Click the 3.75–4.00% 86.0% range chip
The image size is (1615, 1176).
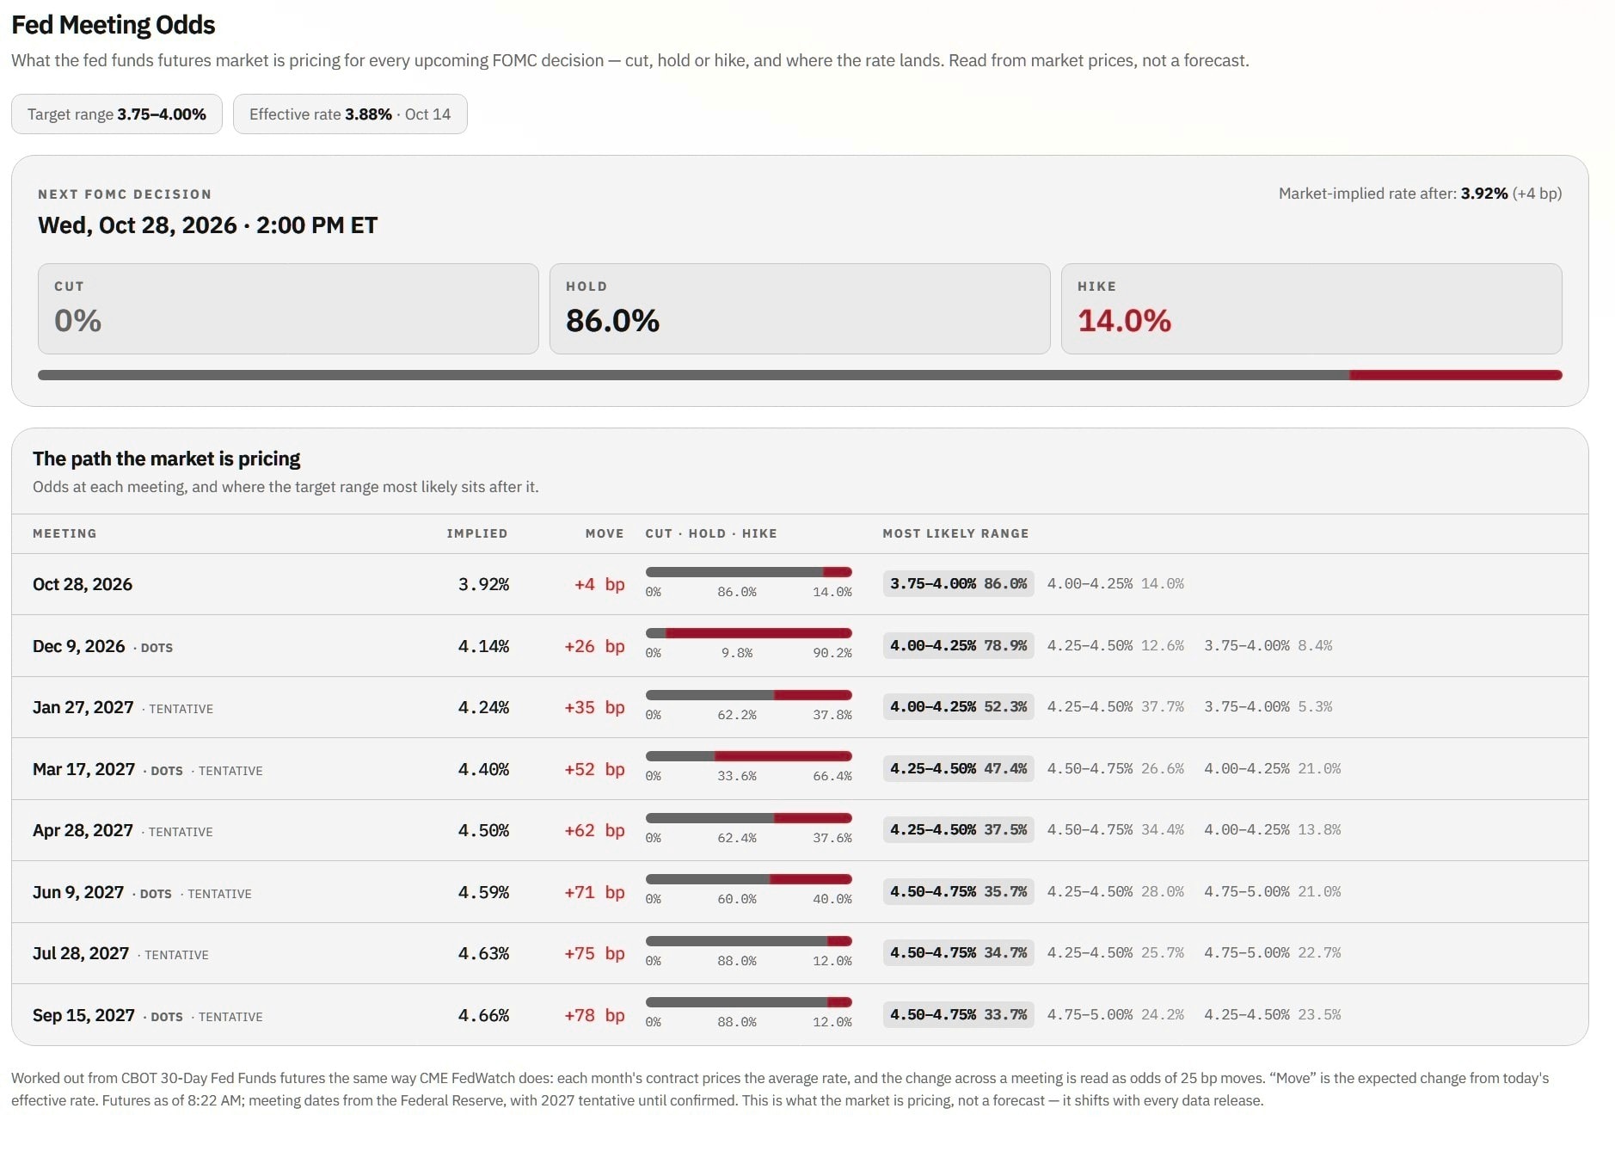point(959,583)
